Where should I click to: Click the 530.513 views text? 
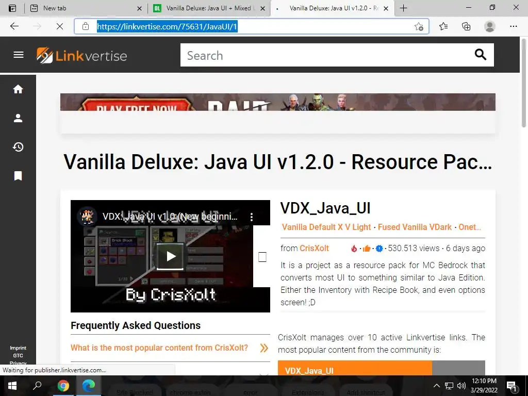point(414,248)
